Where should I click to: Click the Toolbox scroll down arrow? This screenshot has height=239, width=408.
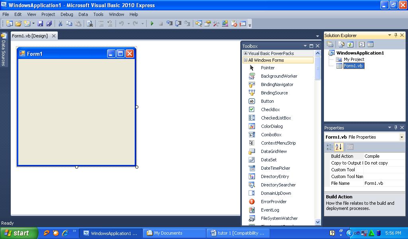pos(318,222)
